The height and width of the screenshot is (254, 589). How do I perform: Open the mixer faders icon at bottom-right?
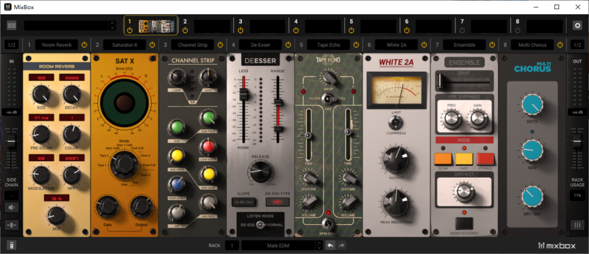pyautogui.click(x=577, y=224)
